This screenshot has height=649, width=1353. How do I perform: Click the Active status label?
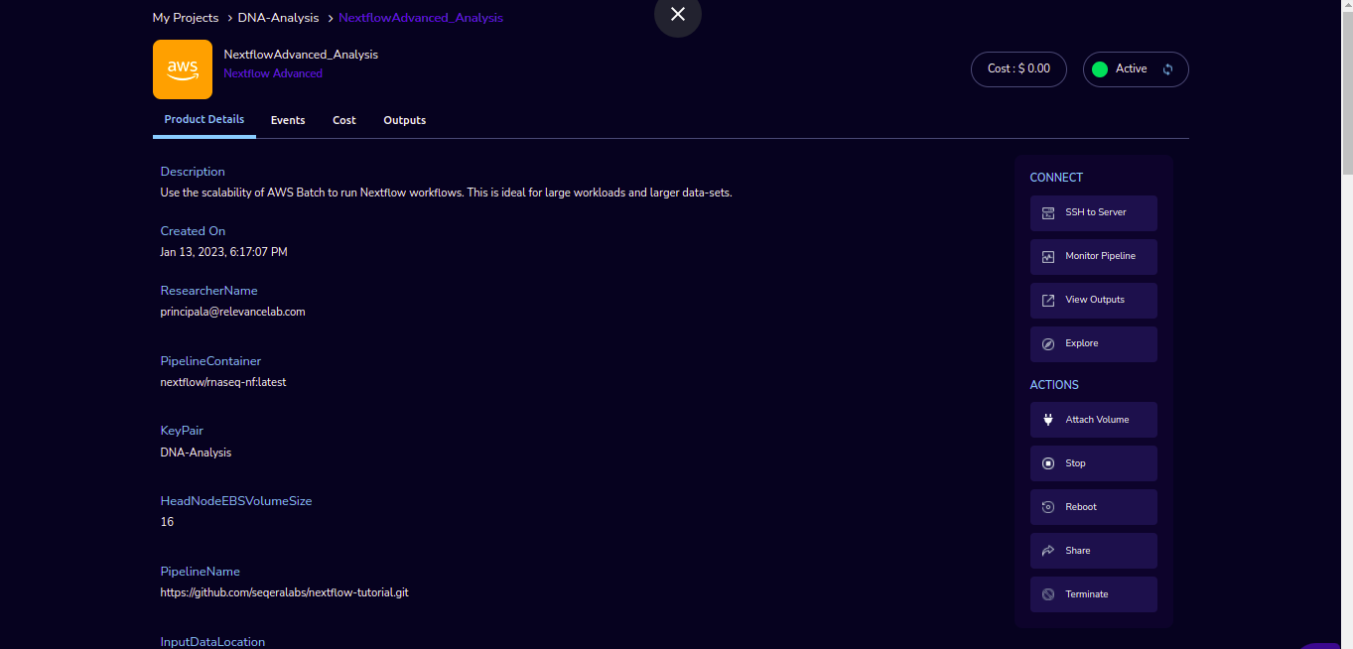tap(1132, 68)
